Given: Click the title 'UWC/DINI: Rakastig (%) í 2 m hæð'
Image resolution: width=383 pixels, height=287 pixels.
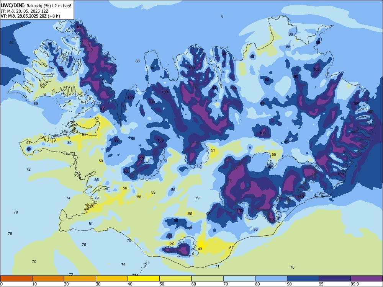Looking at the screenshot, I should (x=36, y=5).
